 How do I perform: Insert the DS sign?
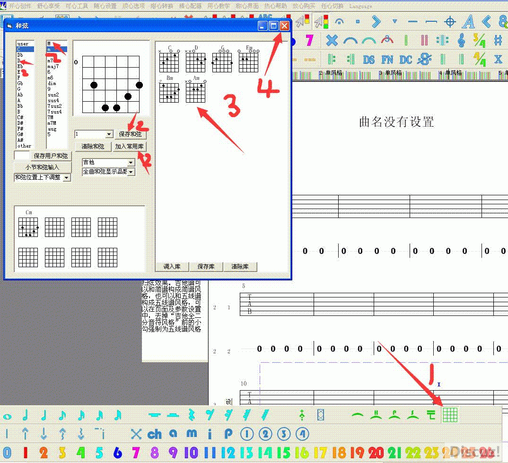point(368,60)
